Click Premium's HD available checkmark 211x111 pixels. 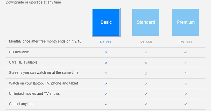pyautogui.click(x=185, y=52)
